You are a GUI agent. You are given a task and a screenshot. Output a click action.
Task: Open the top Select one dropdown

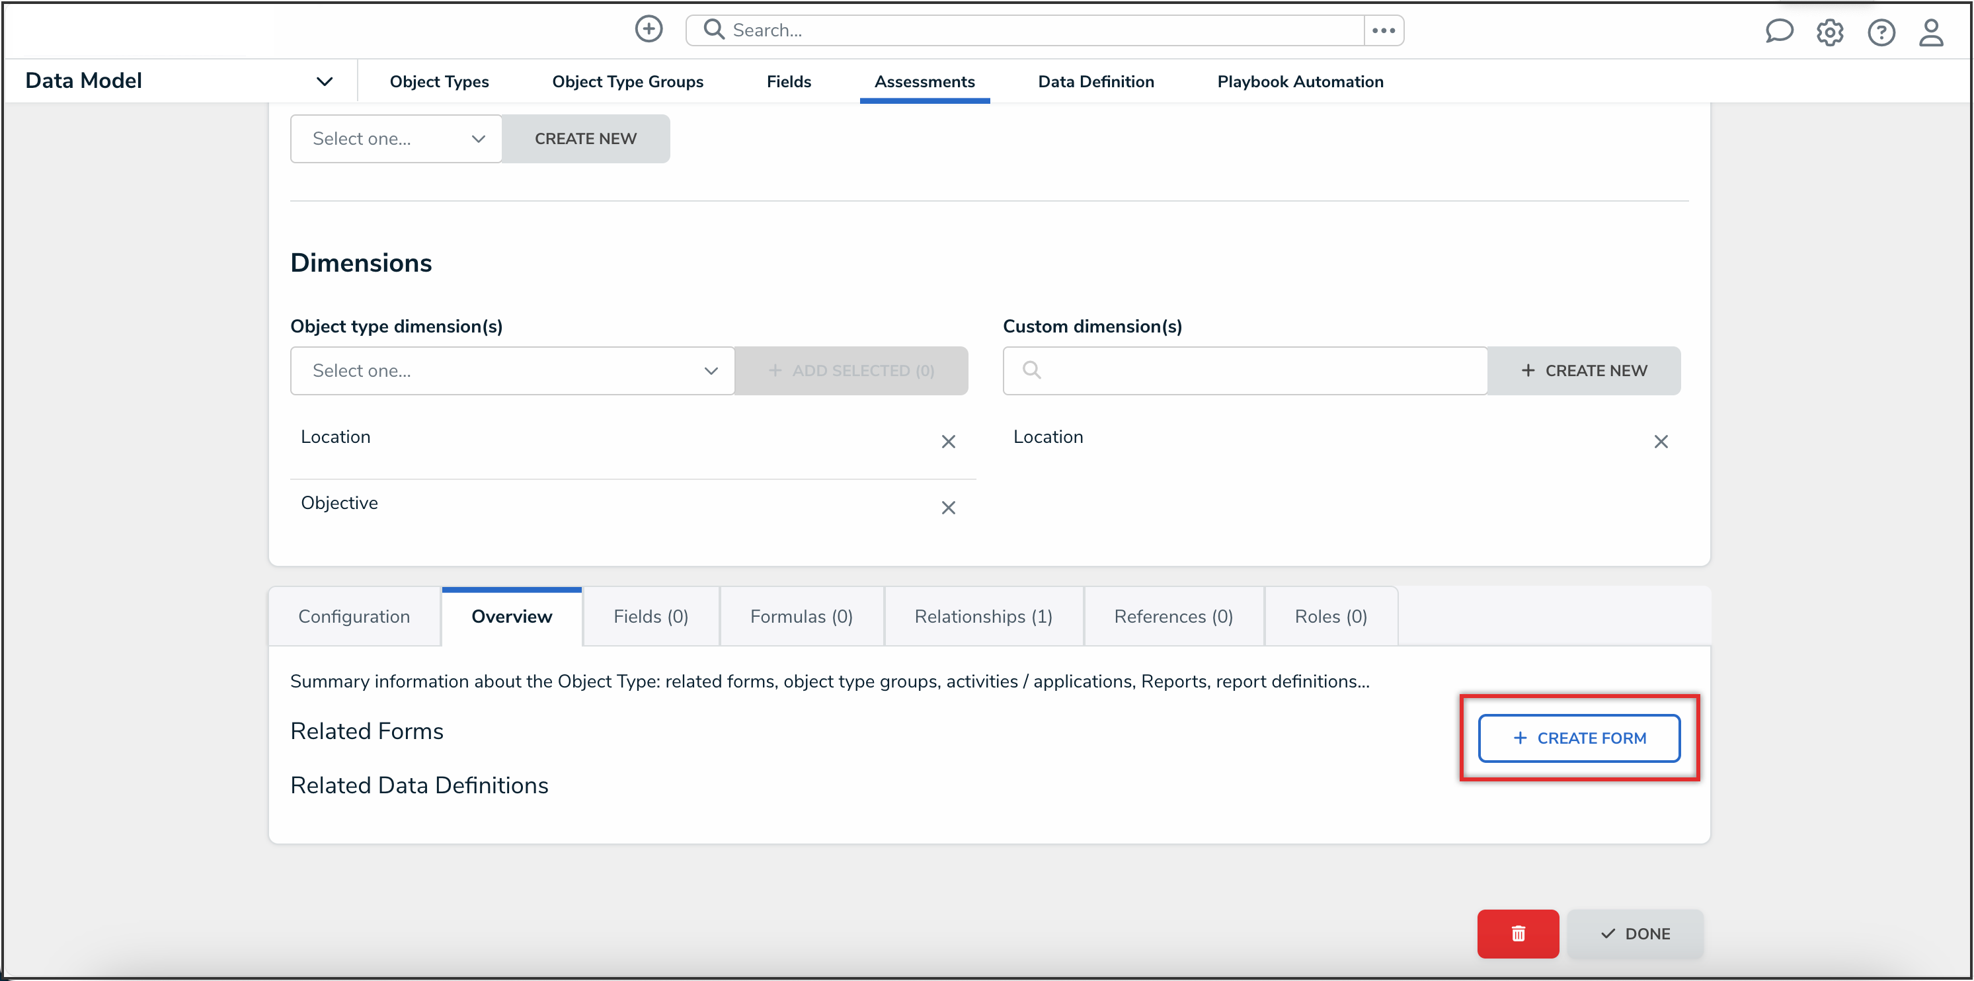pyautogui.click(x=395, y=138)
